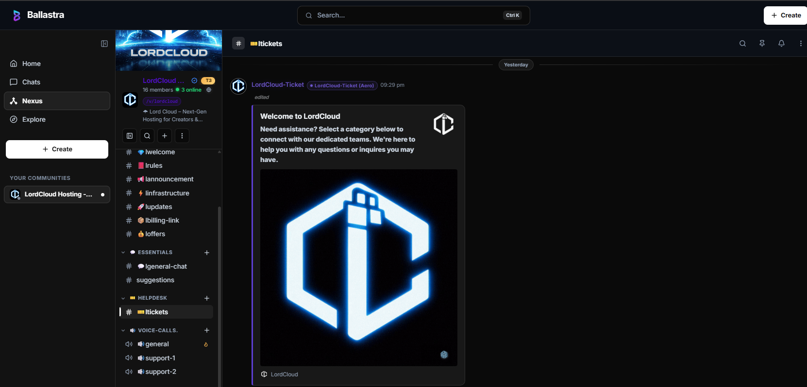Click the sidebar Create button
Image resolution: width=807 pixels, height=387 pixels.
57,149
